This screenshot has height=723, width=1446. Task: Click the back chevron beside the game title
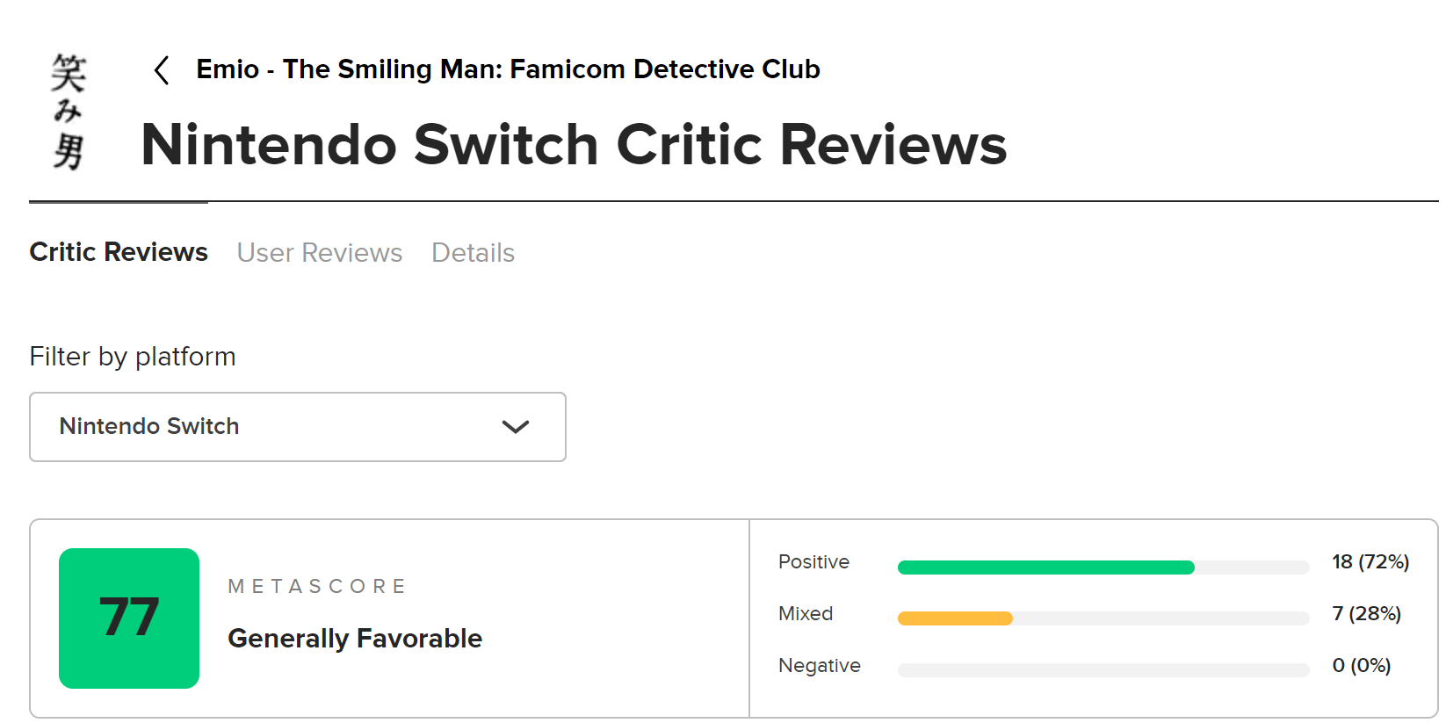[x=162, y=70]
